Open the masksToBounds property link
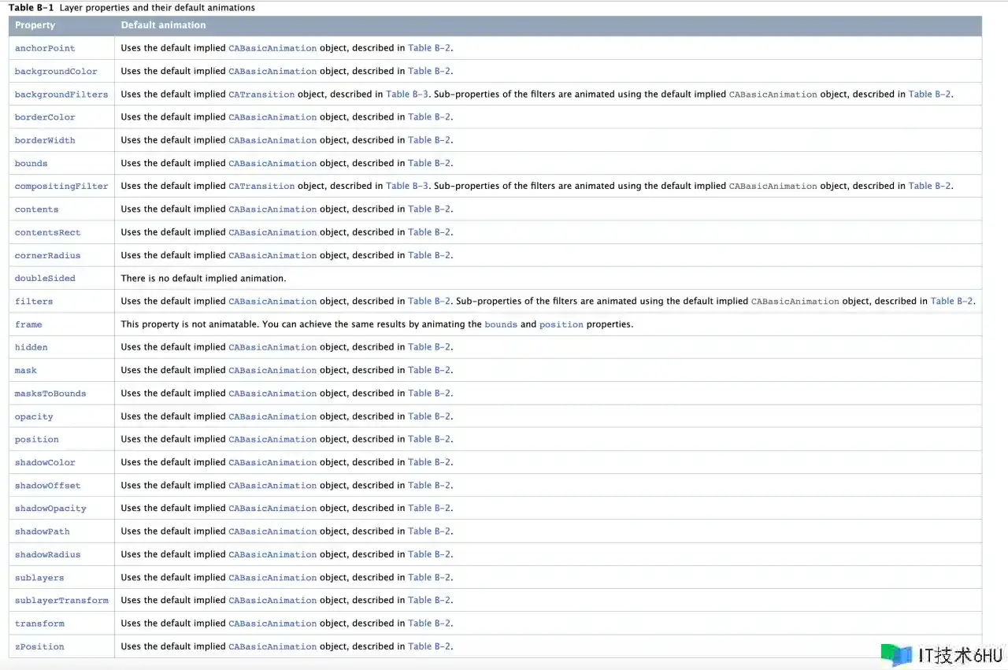This screenshot has width=1008, height=670. (50, 393)
